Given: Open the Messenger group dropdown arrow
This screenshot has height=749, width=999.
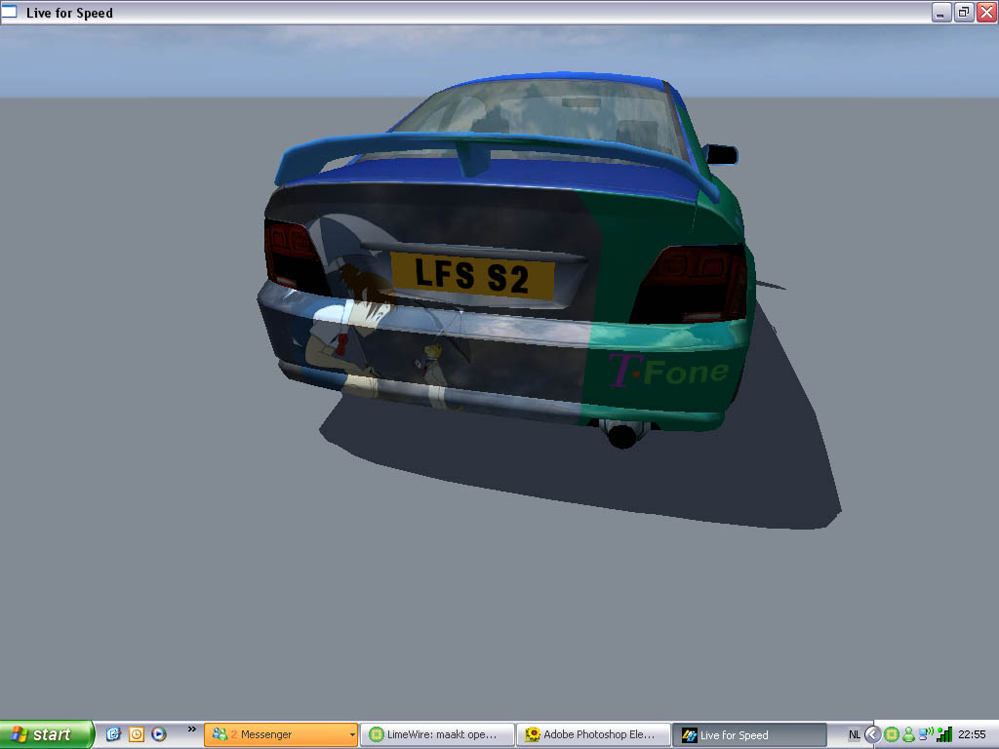Looking at the screenshot, I should 352,735.
